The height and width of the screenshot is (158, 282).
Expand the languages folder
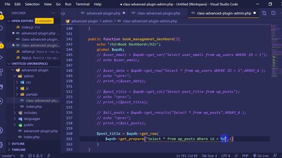click(x=15, y=119)
